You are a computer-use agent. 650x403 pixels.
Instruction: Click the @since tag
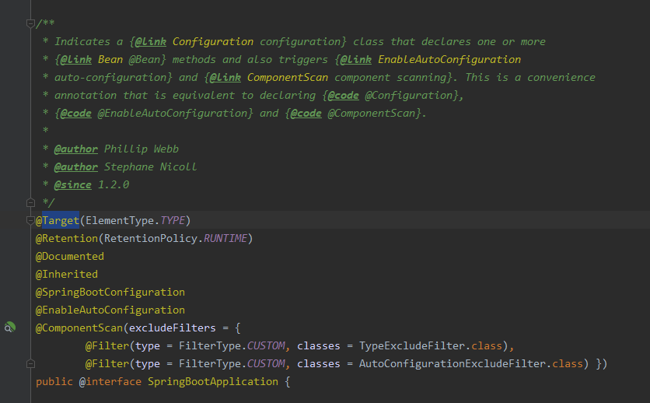click(x=72, y=184)
